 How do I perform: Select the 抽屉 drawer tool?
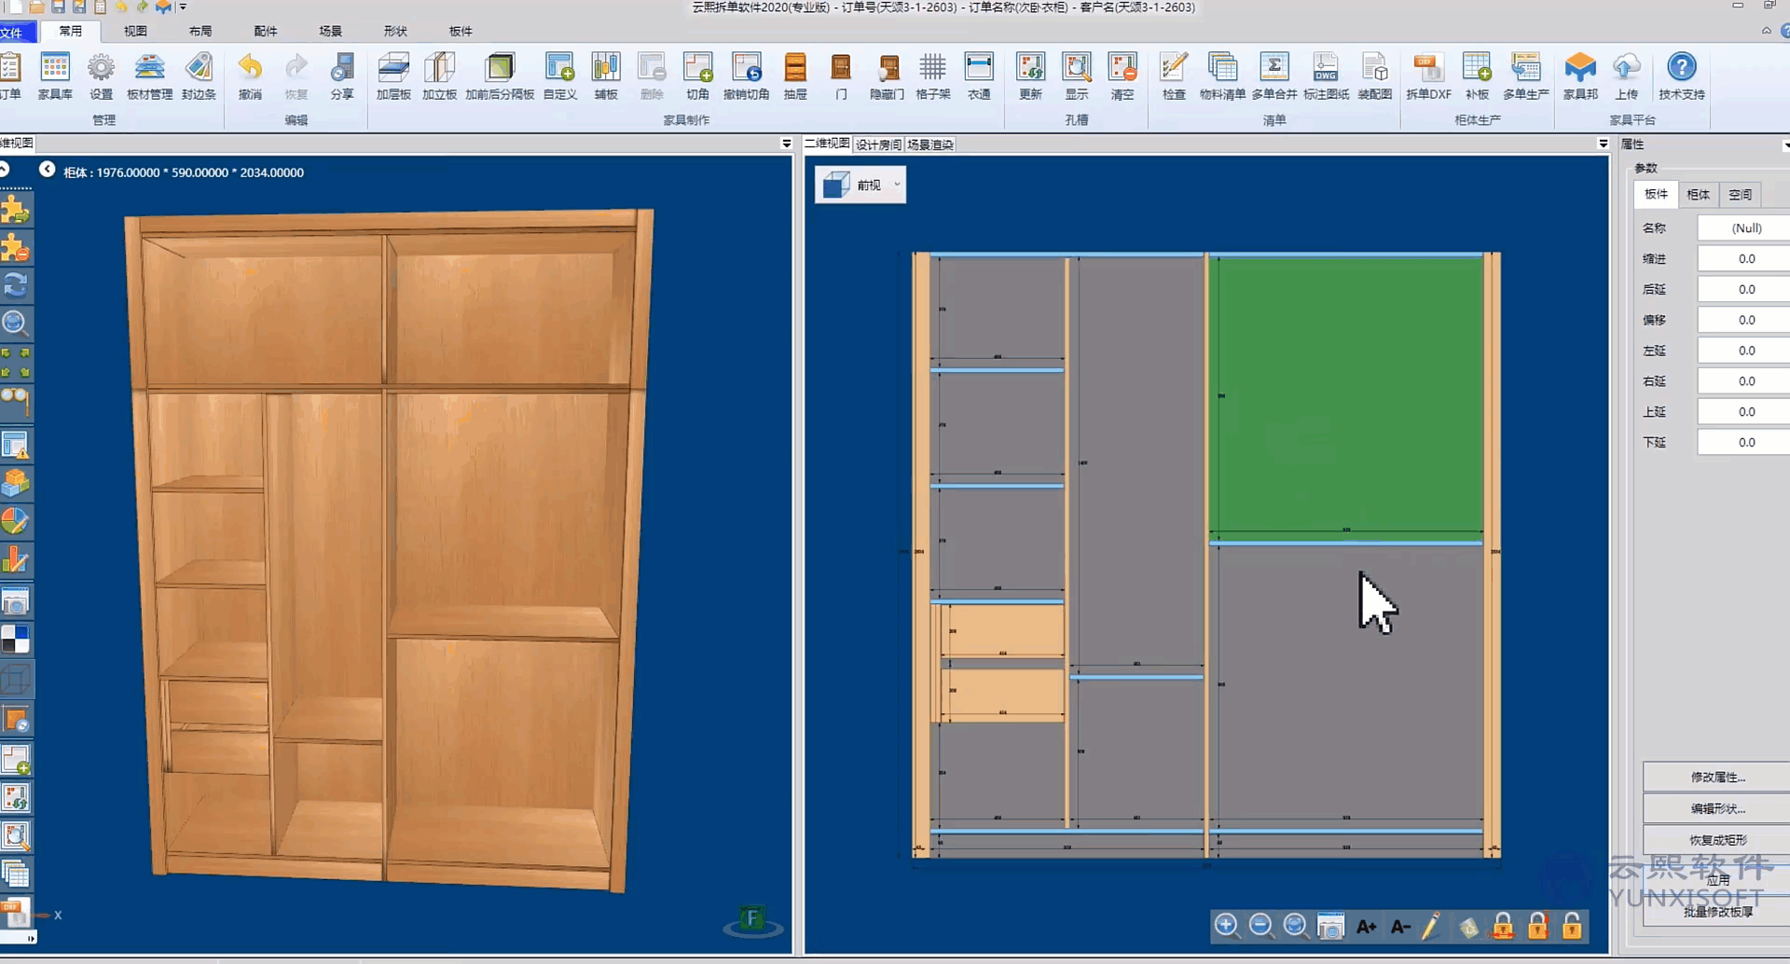(x=795, y=76)
